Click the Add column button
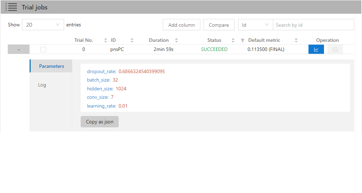Image resolution: width=362 pixels, height=193 pixels. point(181,25)
